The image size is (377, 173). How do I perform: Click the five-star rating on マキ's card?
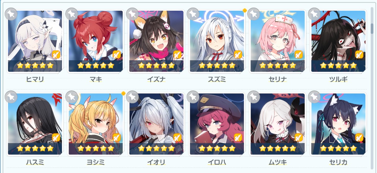point(96,66)
